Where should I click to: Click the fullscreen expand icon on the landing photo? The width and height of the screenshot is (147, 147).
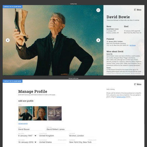[98, 10]
